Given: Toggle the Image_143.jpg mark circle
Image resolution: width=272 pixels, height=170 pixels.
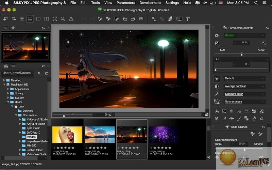Looking at the screenshot, I should point(54,148).
